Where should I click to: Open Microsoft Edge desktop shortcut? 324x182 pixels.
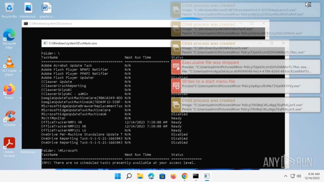[9, 35]
